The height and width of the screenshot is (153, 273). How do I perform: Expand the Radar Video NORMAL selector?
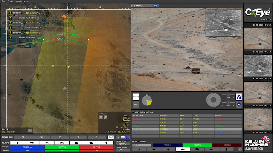tap(122, 144)
